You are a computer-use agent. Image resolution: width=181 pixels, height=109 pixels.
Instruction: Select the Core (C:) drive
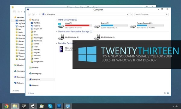75,25
